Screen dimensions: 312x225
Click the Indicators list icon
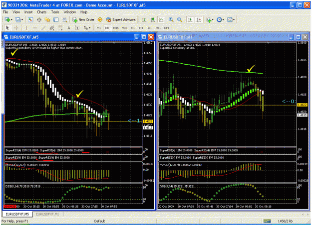[209, 19]
